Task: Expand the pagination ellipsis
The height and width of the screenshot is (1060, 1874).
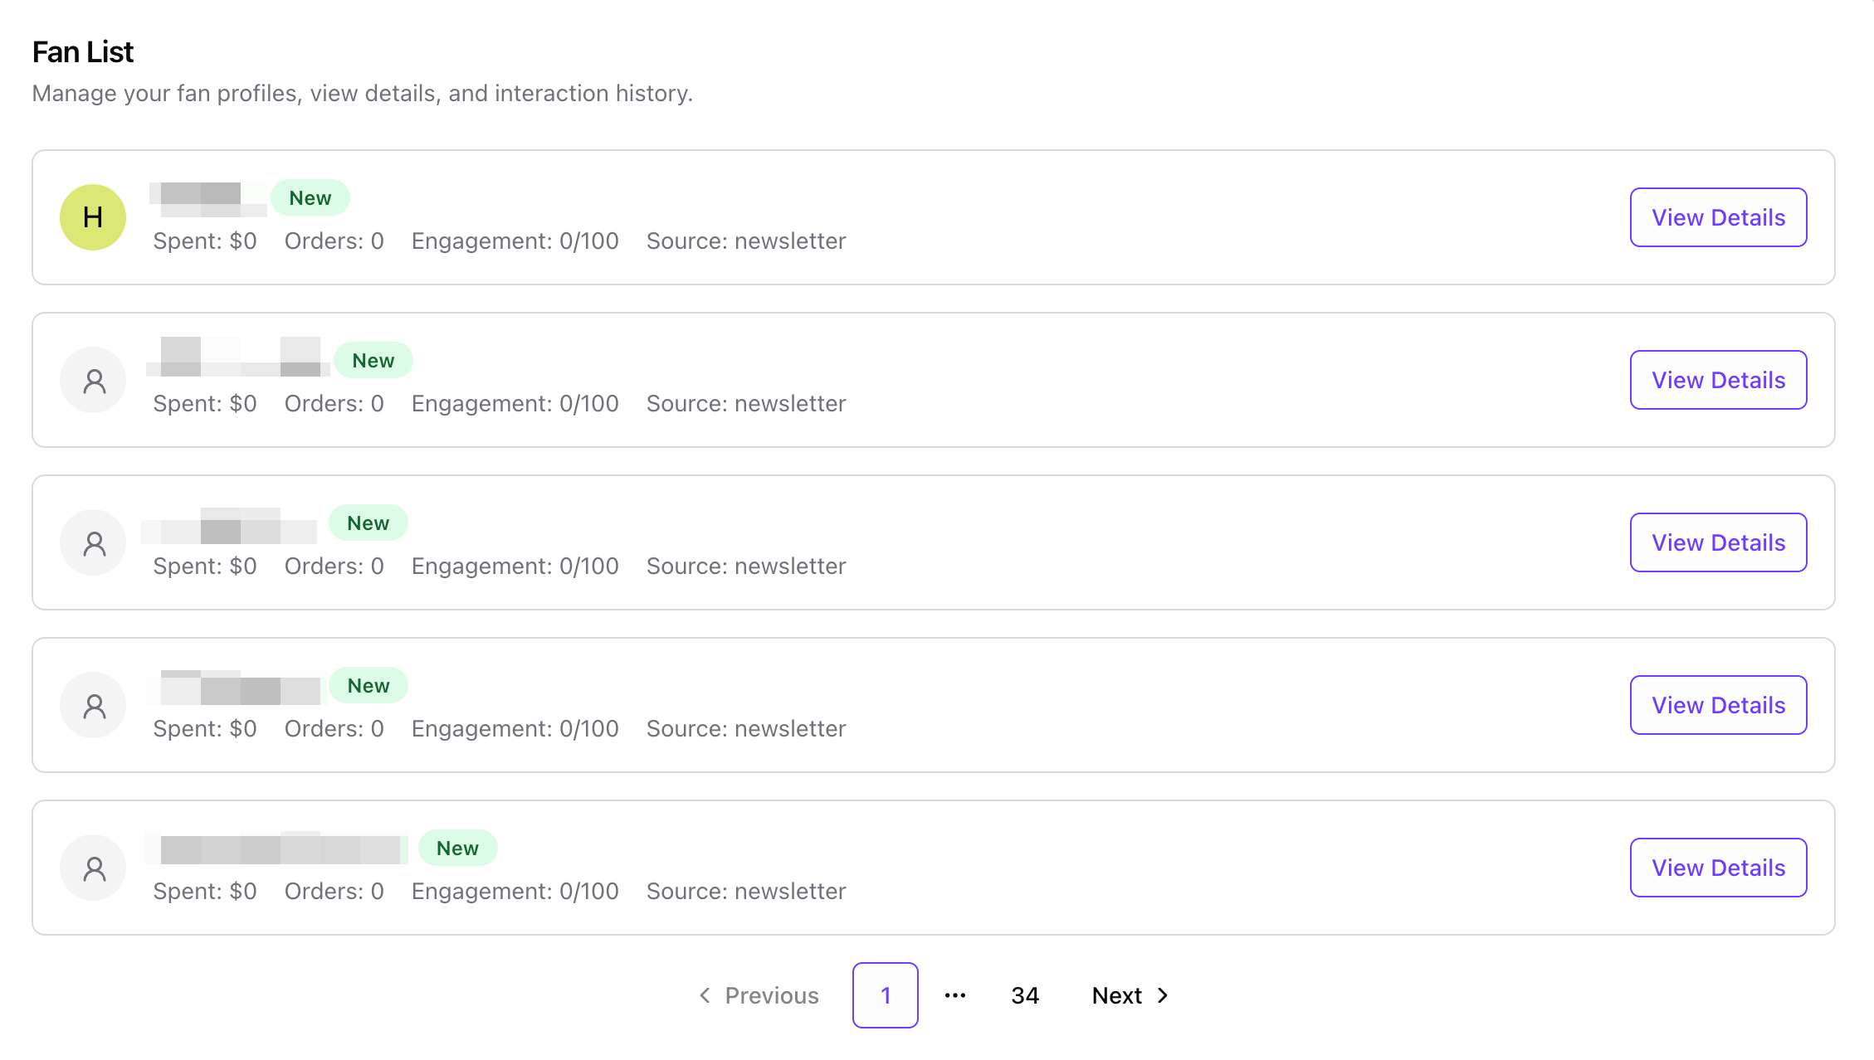Action: tap(955, 995)
